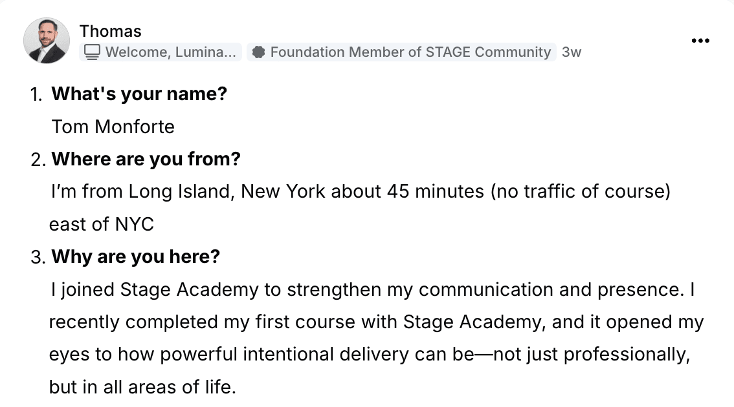Click the seal badge icon before Foundation Member
Viewport: 734px width, 407px height.
(x=259, y=52)
